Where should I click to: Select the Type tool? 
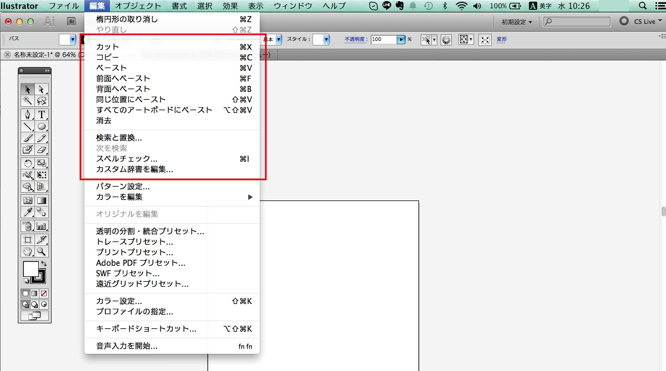pos(42,115)
